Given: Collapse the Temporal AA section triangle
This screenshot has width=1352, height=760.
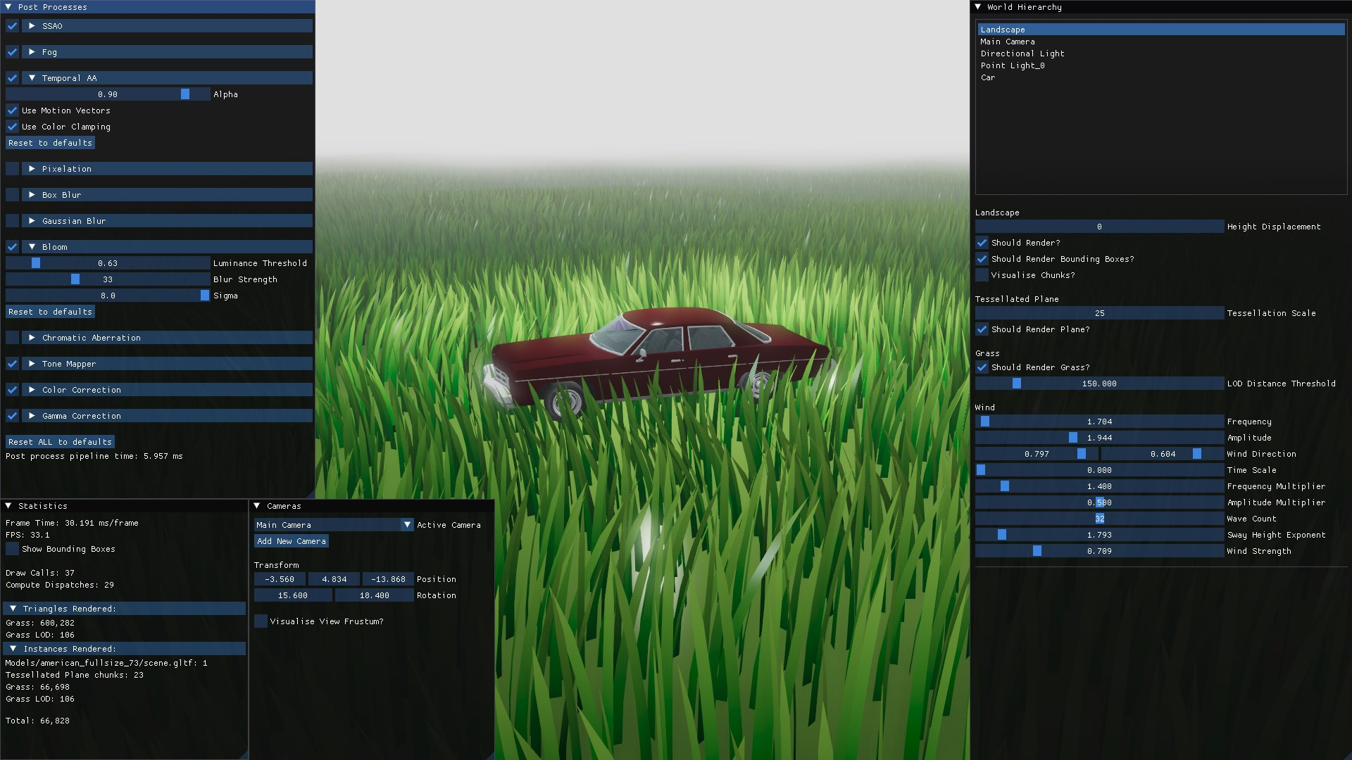Looking at the screenshot, I should pos(31,77).
